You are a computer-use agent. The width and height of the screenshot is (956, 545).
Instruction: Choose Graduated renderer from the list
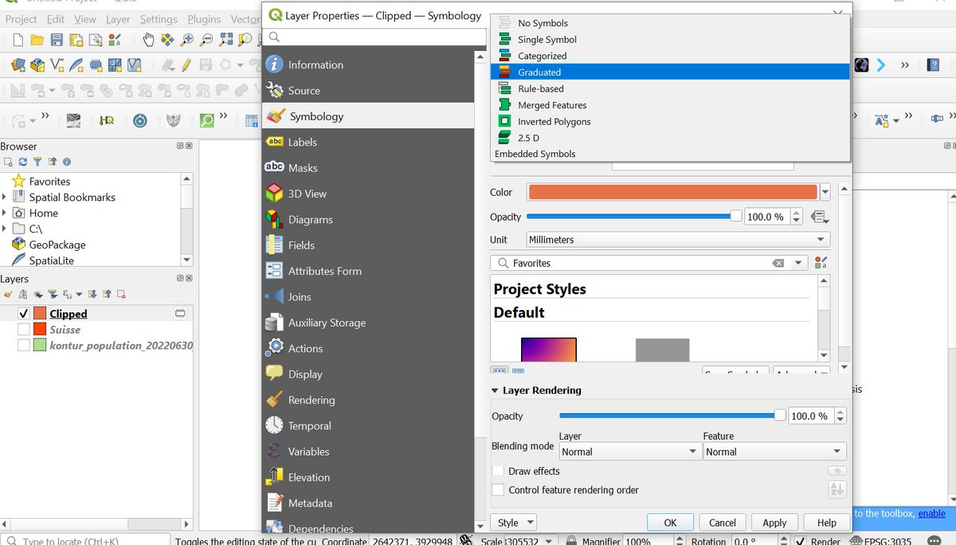pyautogui.click(x=671, y=72)
